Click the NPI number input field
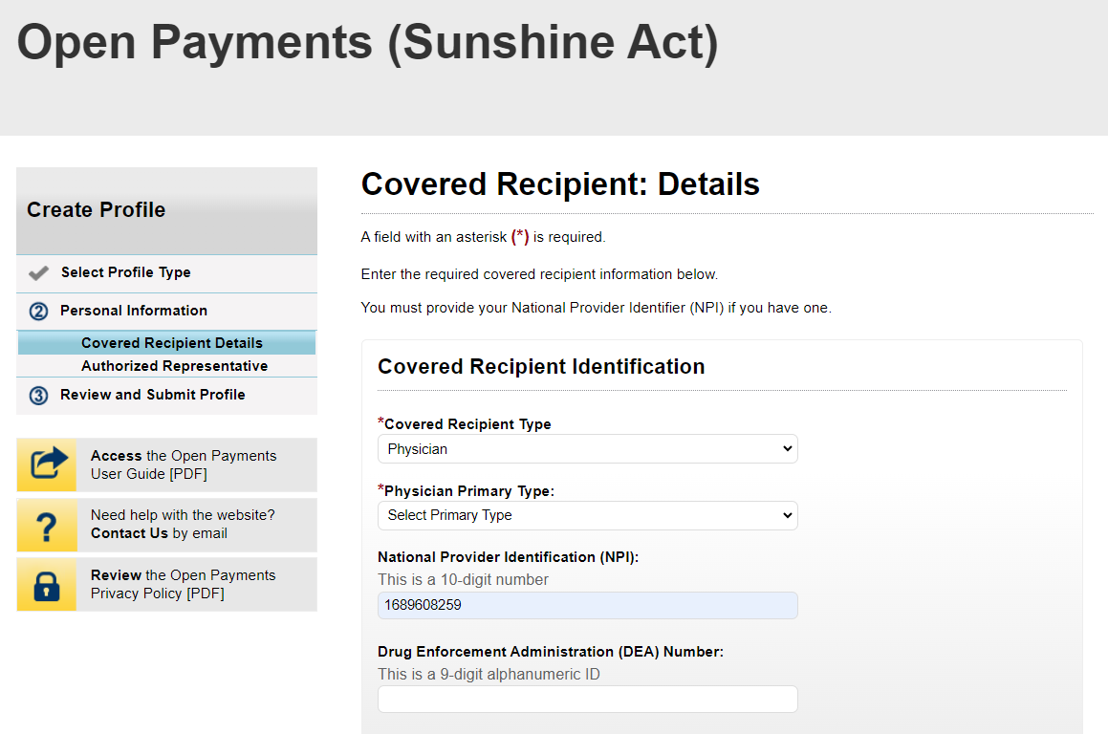The image size is (1108, 734). coord(587,605)
